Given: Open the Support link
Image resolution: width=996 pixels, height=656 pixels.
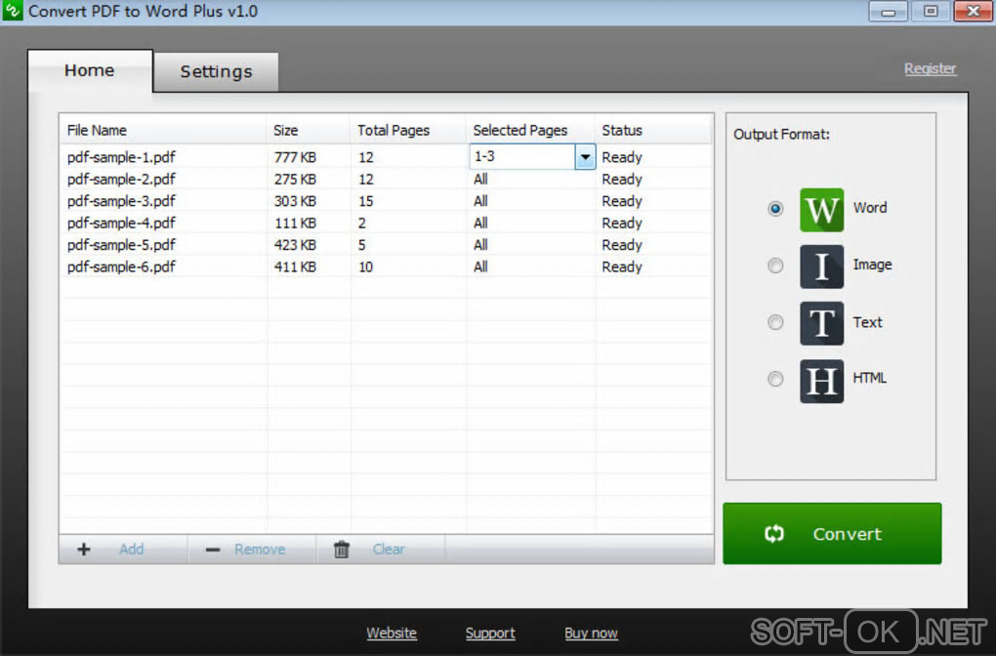Looking at the screenshot, I should [x=490, y=634].
